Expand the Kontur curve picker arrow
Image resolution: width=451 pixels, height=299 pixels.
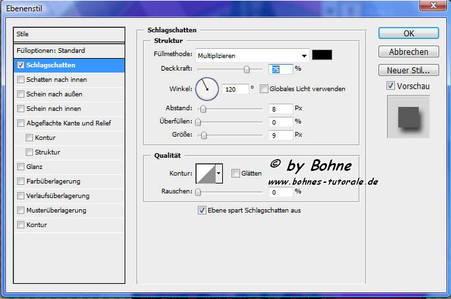[x=219, y=173]
